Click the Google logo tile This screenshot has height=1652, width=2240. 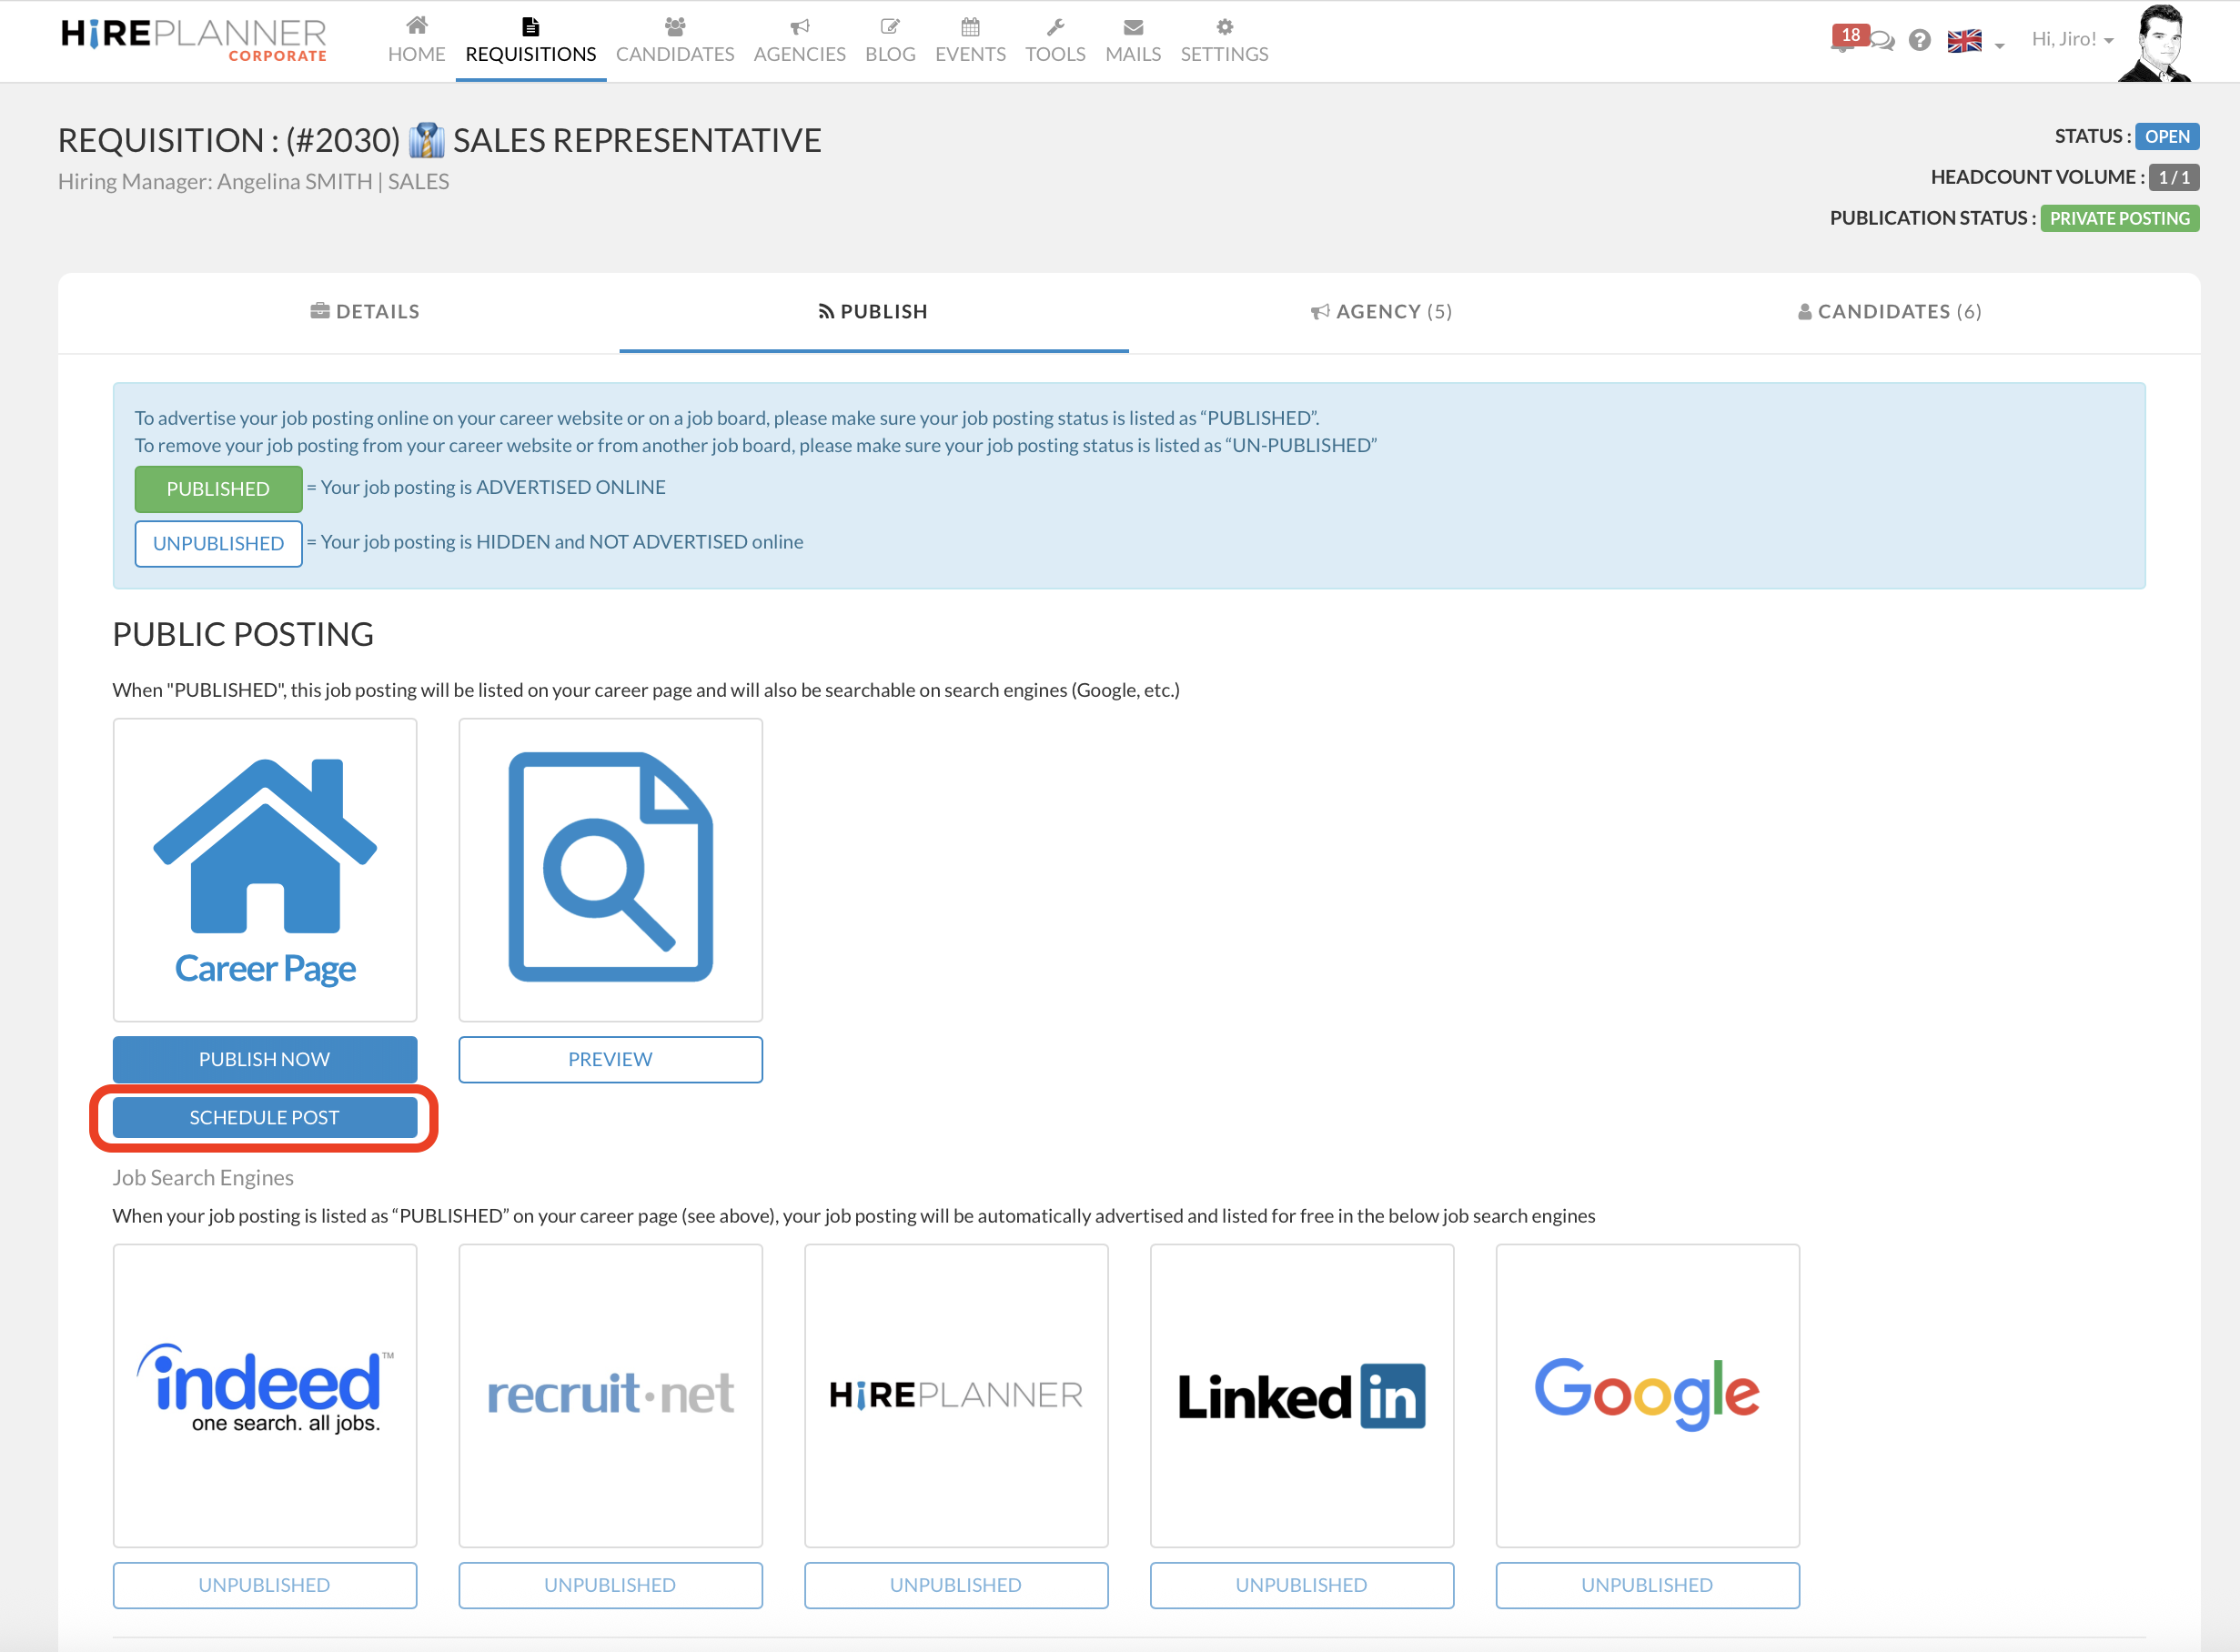1646,1394
